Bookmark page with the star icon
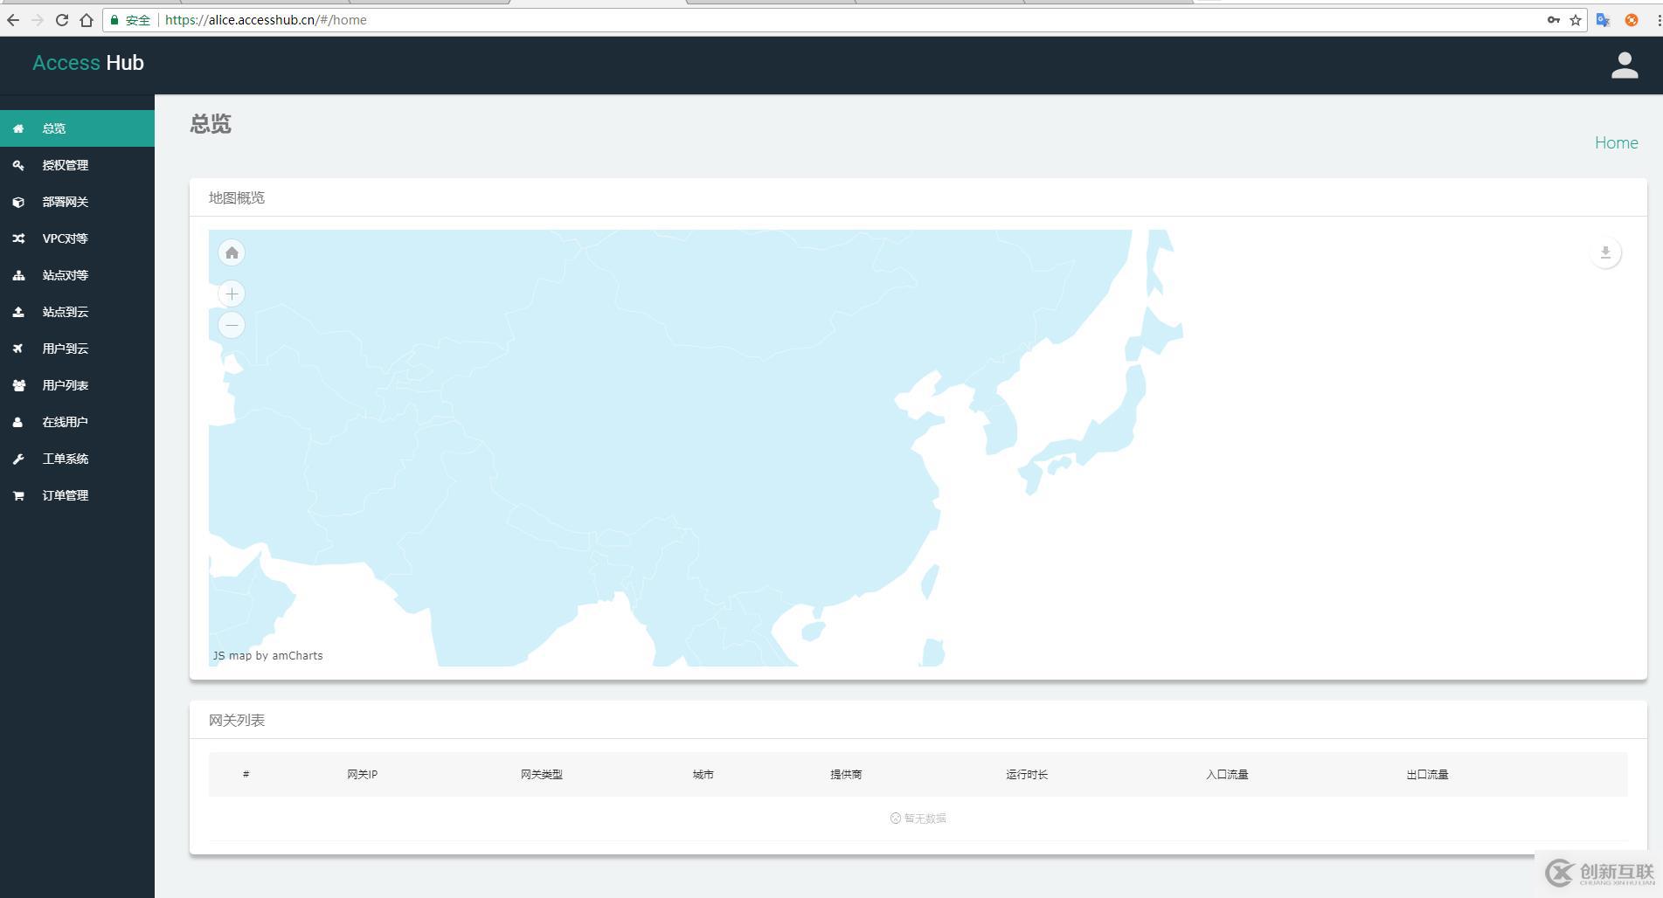This screenshot has height=898, width=1663. click(x=1576, y=20)
